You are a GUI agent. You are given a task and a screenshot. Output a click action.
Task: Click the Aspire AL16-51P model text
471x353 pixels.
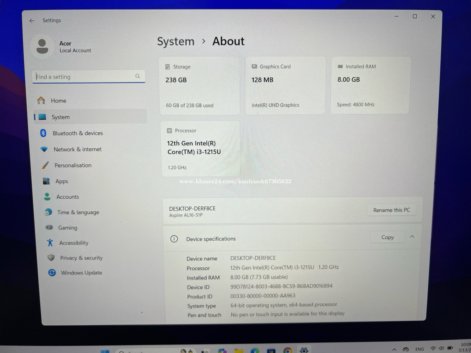coord(186,215)
